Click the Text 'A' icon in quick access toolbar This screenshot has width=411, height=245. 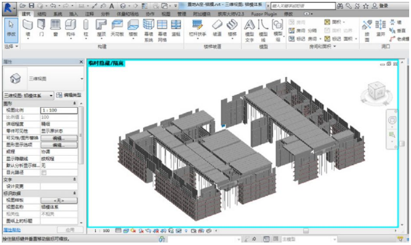pyautogui.click(x=112, y=6)
